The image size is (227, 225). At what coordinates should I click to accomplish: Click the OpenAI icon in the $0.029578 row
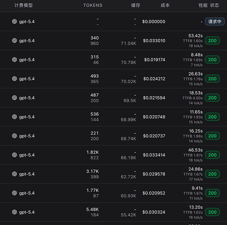tap(14, 174)
